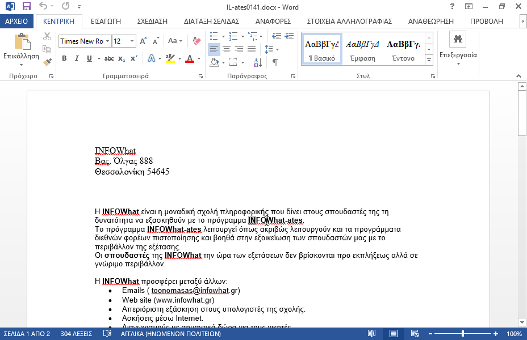Decrease font size with the shrink-font icon
The width and height of the screenshot is (527, 340).
[x=156, y=41]
